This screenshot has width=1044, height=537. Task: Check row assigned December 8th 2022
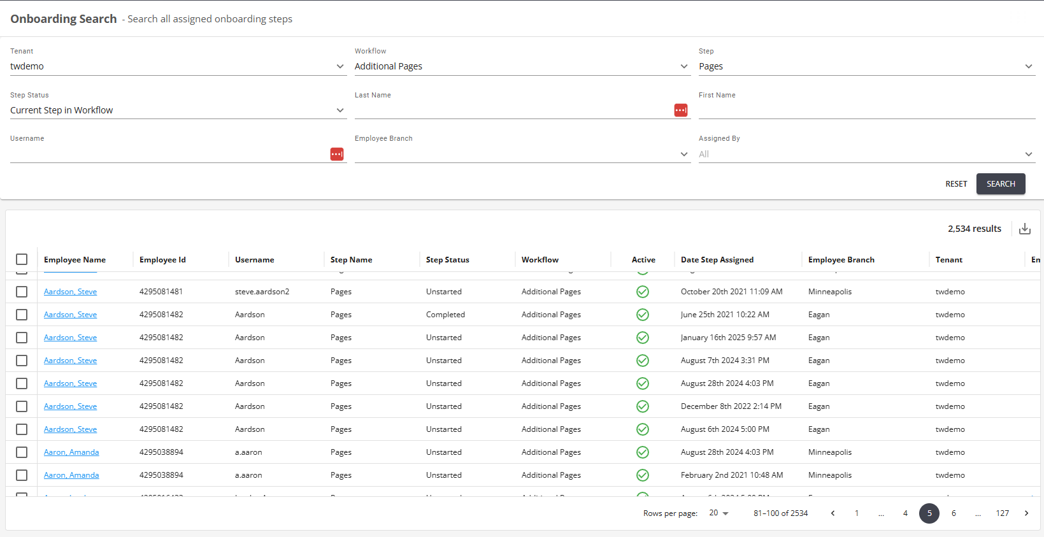22,406
